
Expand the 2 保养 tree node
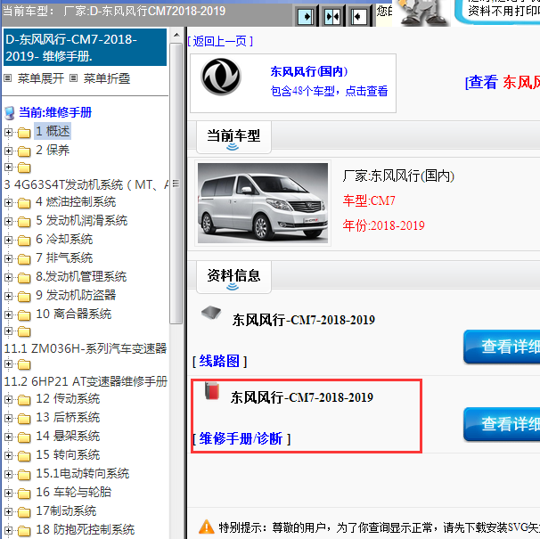pos(8,151)
